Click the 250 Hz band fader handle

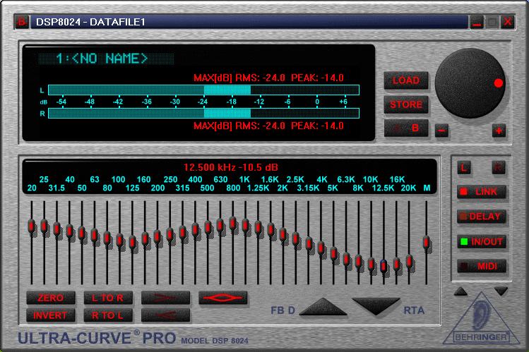(170, 235)
